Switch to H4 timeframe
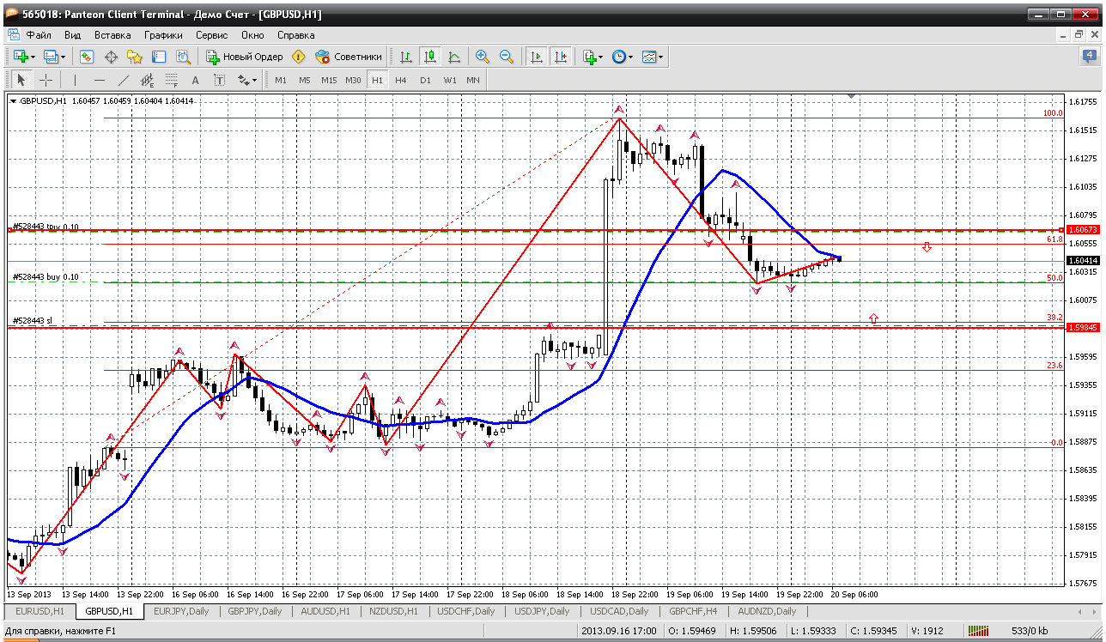 pos(401,80)
